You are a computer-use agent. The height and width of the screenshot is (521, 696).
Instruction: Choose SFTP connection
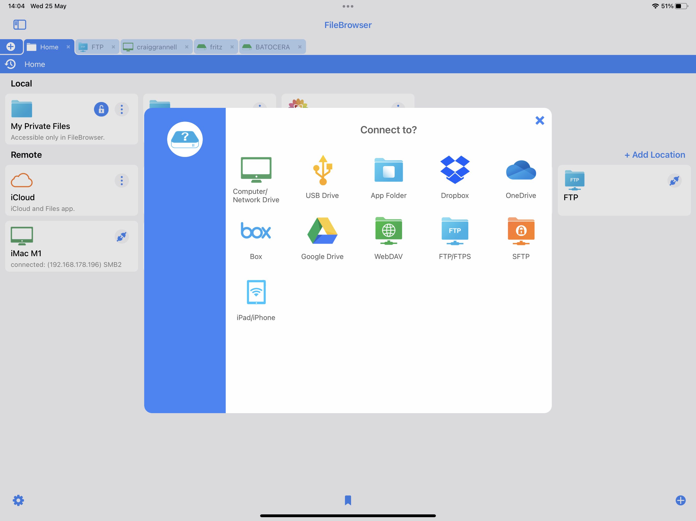(521, 239)
